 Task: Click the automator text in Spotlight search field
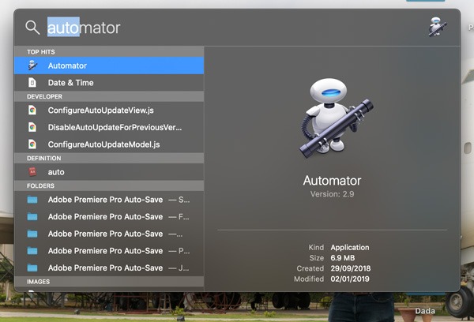[x=84, y=28]
